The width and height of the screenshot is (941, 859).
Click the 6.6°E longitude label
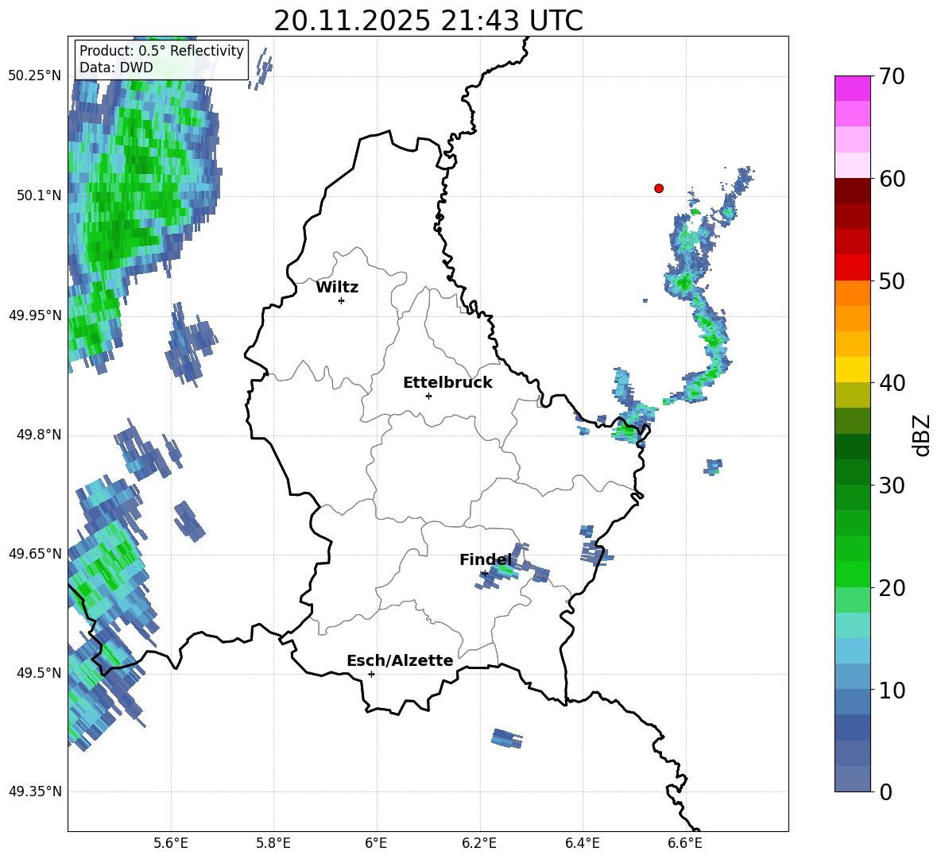coord(685,843)
